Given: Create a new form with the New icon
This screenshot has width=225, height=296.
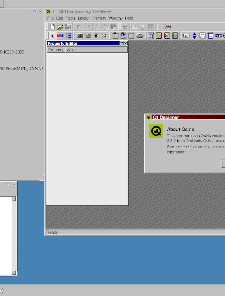Looking at the screenshot, I should [x=52, y=27].
